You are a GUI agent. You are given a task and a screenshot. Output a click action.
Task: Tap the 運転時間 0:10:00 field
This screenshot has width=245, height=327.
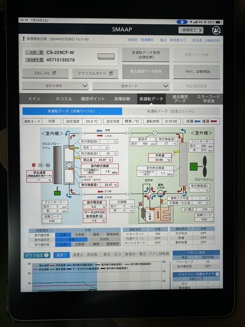(162, 121)
